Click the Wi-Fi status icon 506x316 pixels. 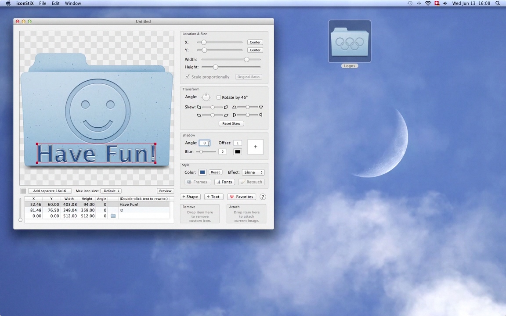428,3
